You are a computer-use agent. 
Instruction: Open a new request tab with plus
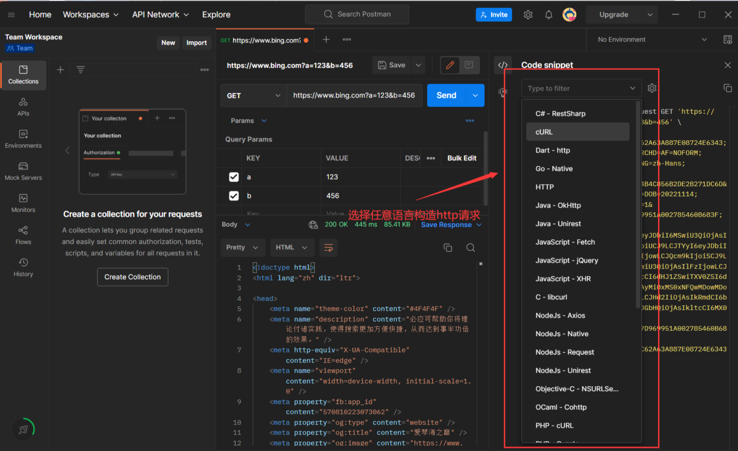[x=326, y=40]
